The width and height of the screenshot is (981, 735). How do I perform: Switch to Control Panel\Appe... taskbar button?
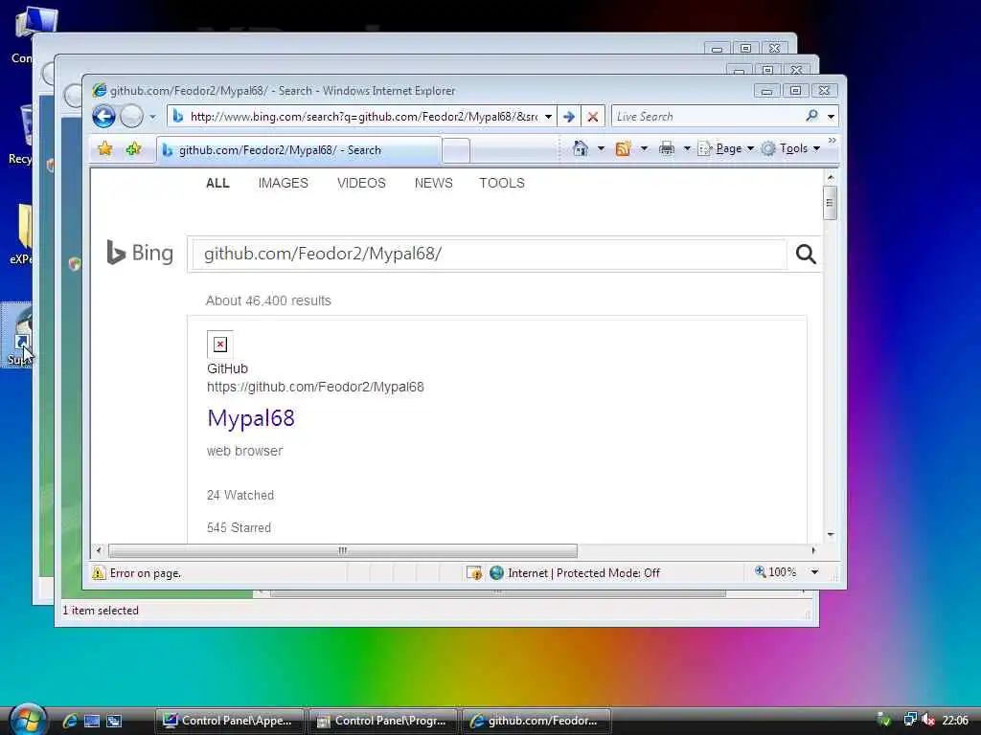[230, 721]
